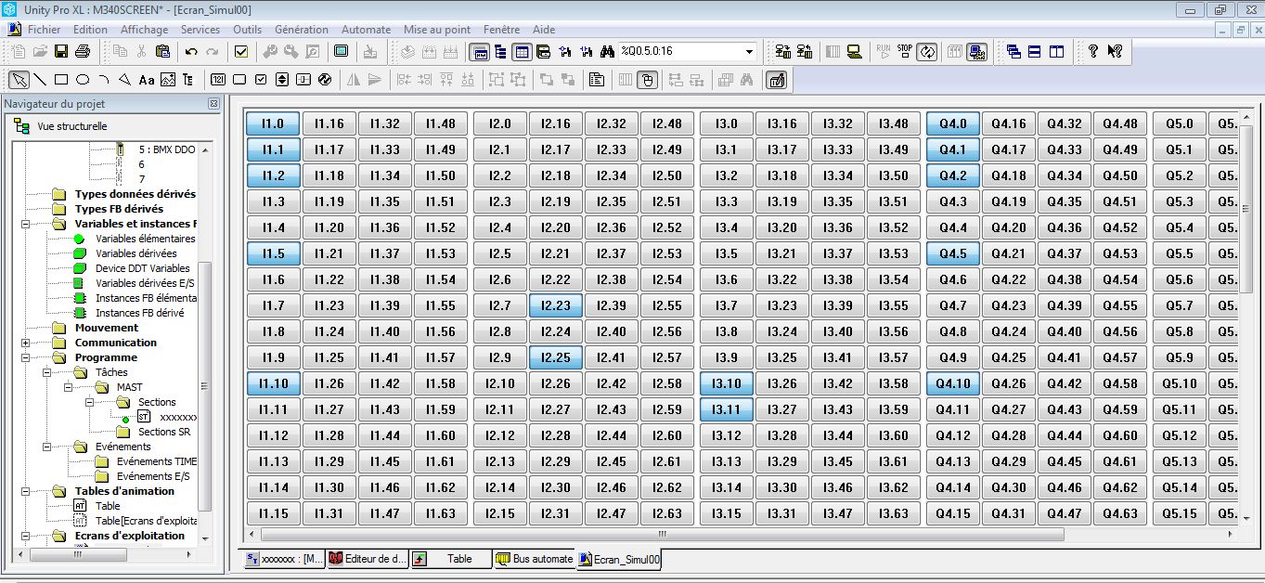Select the Ellipse drawing tool
The height and width of the screenshot is (583, 1265).
pos(82,80)
